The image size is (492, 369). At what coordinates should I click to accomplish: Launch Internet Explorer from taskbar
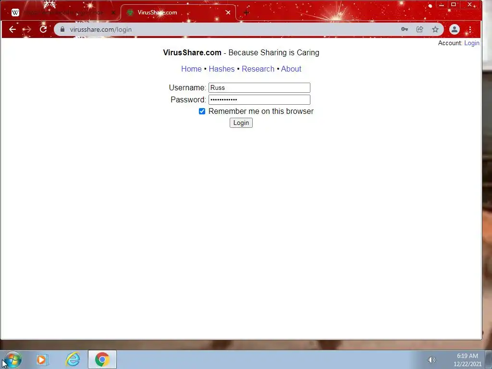[73, 359]
